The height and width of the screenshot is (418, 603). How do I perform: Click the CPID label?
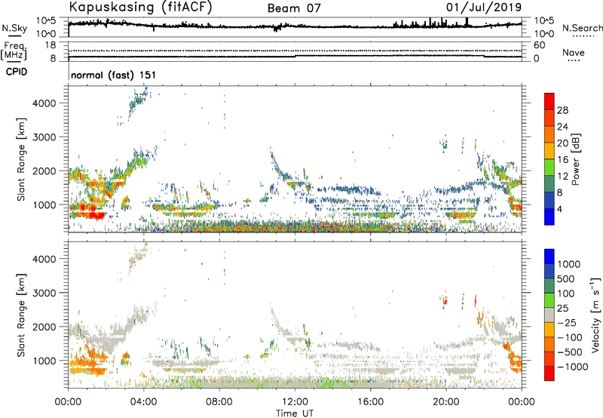point(17,72)
